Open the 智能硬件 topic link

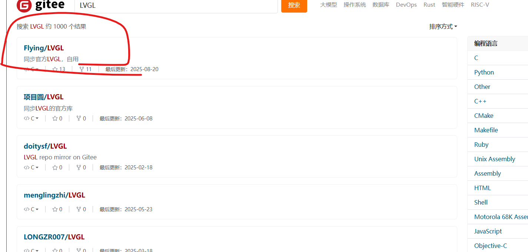click(x=453, y=5)
